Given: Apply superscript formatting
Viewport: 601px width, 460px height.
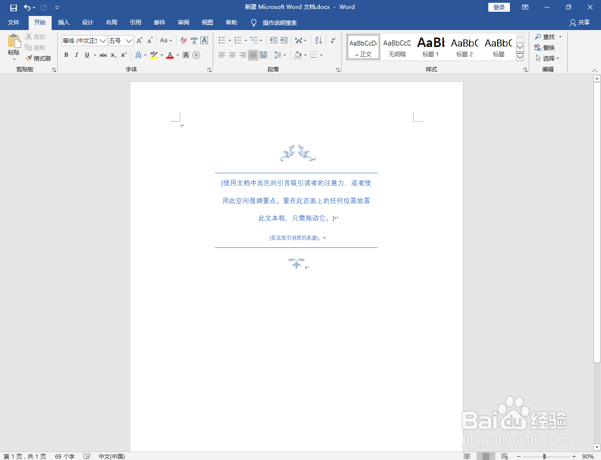Looking at the screenshot, I should [x=123, y=55].
